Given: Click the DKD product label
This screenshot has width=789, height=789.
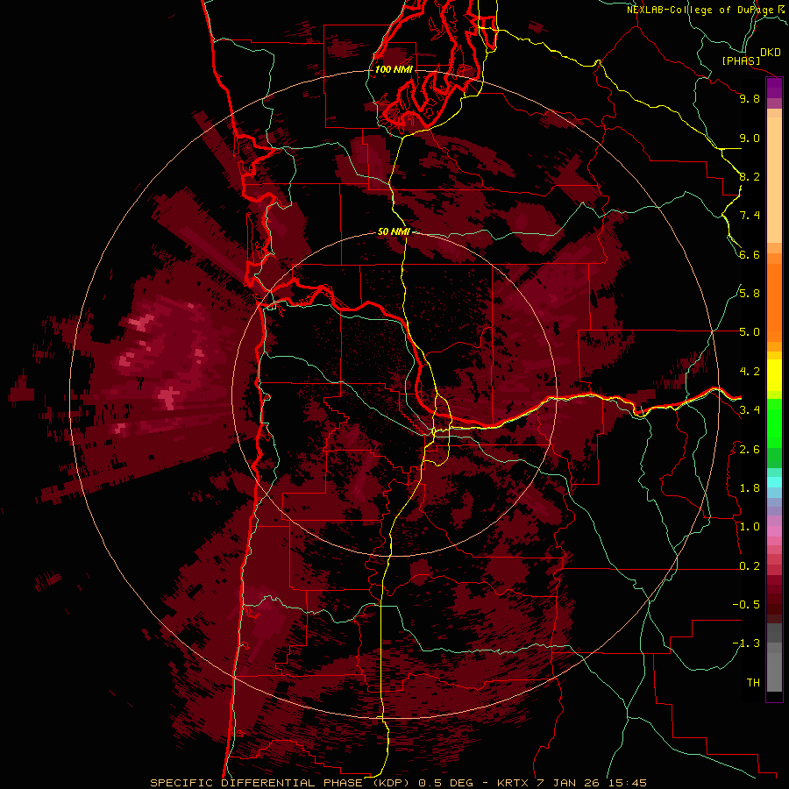Looking at the screenshot, I should click(x=771, y=52).
